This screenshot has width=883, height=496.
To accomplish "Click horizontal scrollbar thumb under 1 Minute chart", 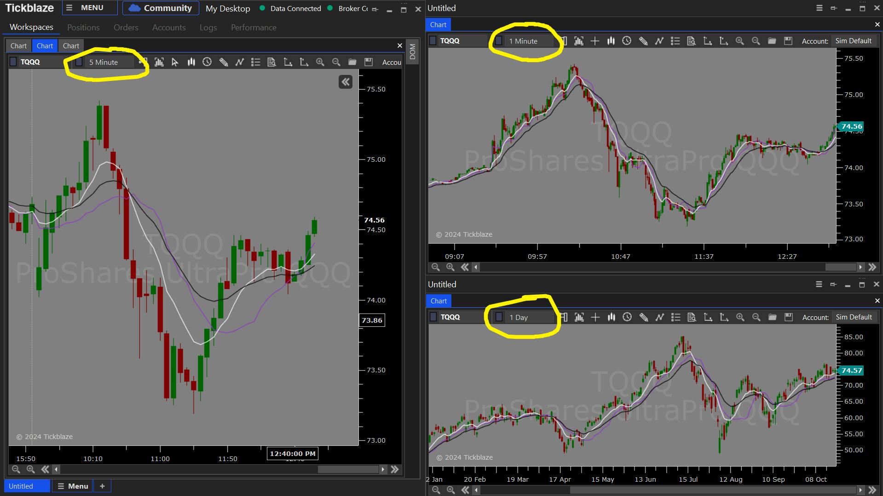I will pos(841,267).
